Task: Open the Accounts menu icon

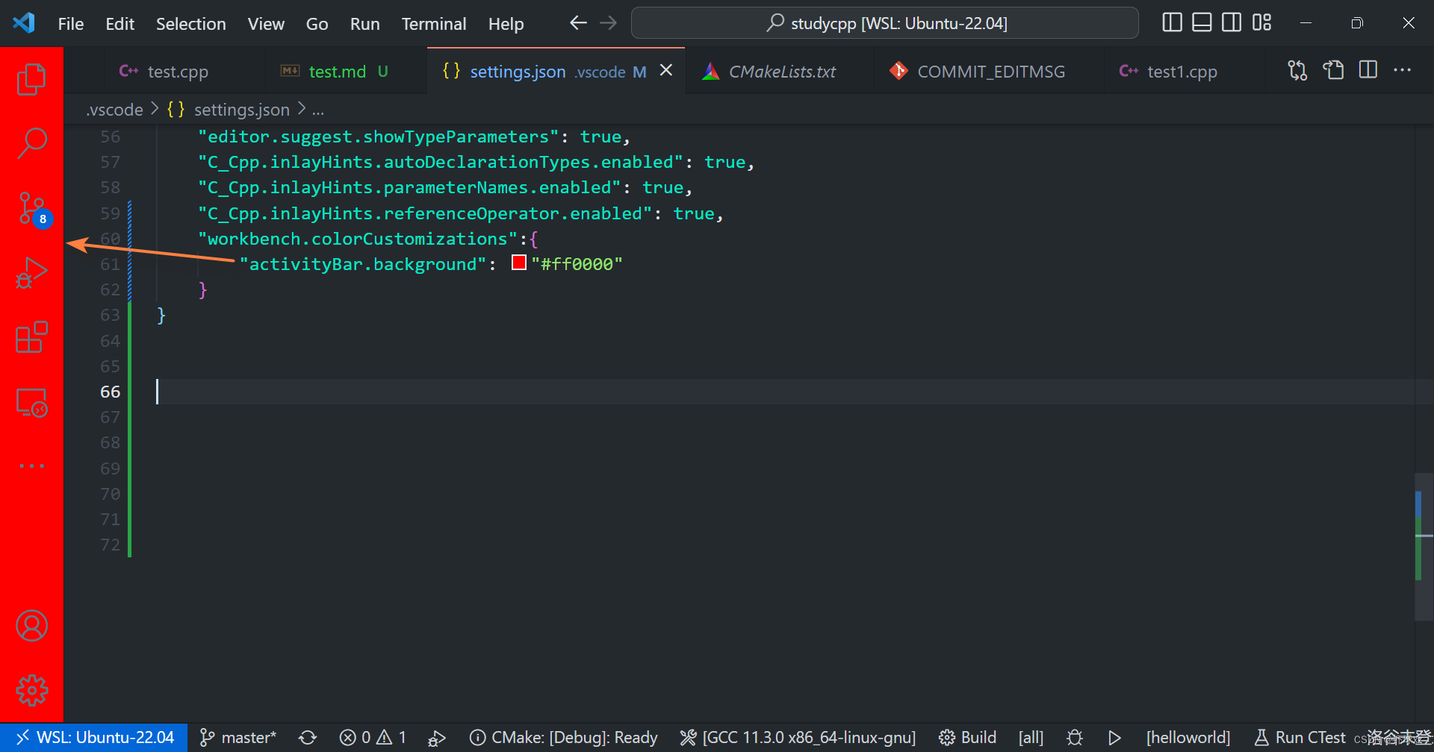Action: point(31,626)
